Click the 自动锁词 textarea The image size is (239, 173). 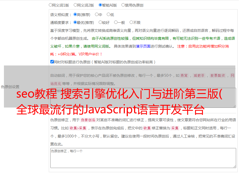143,98
